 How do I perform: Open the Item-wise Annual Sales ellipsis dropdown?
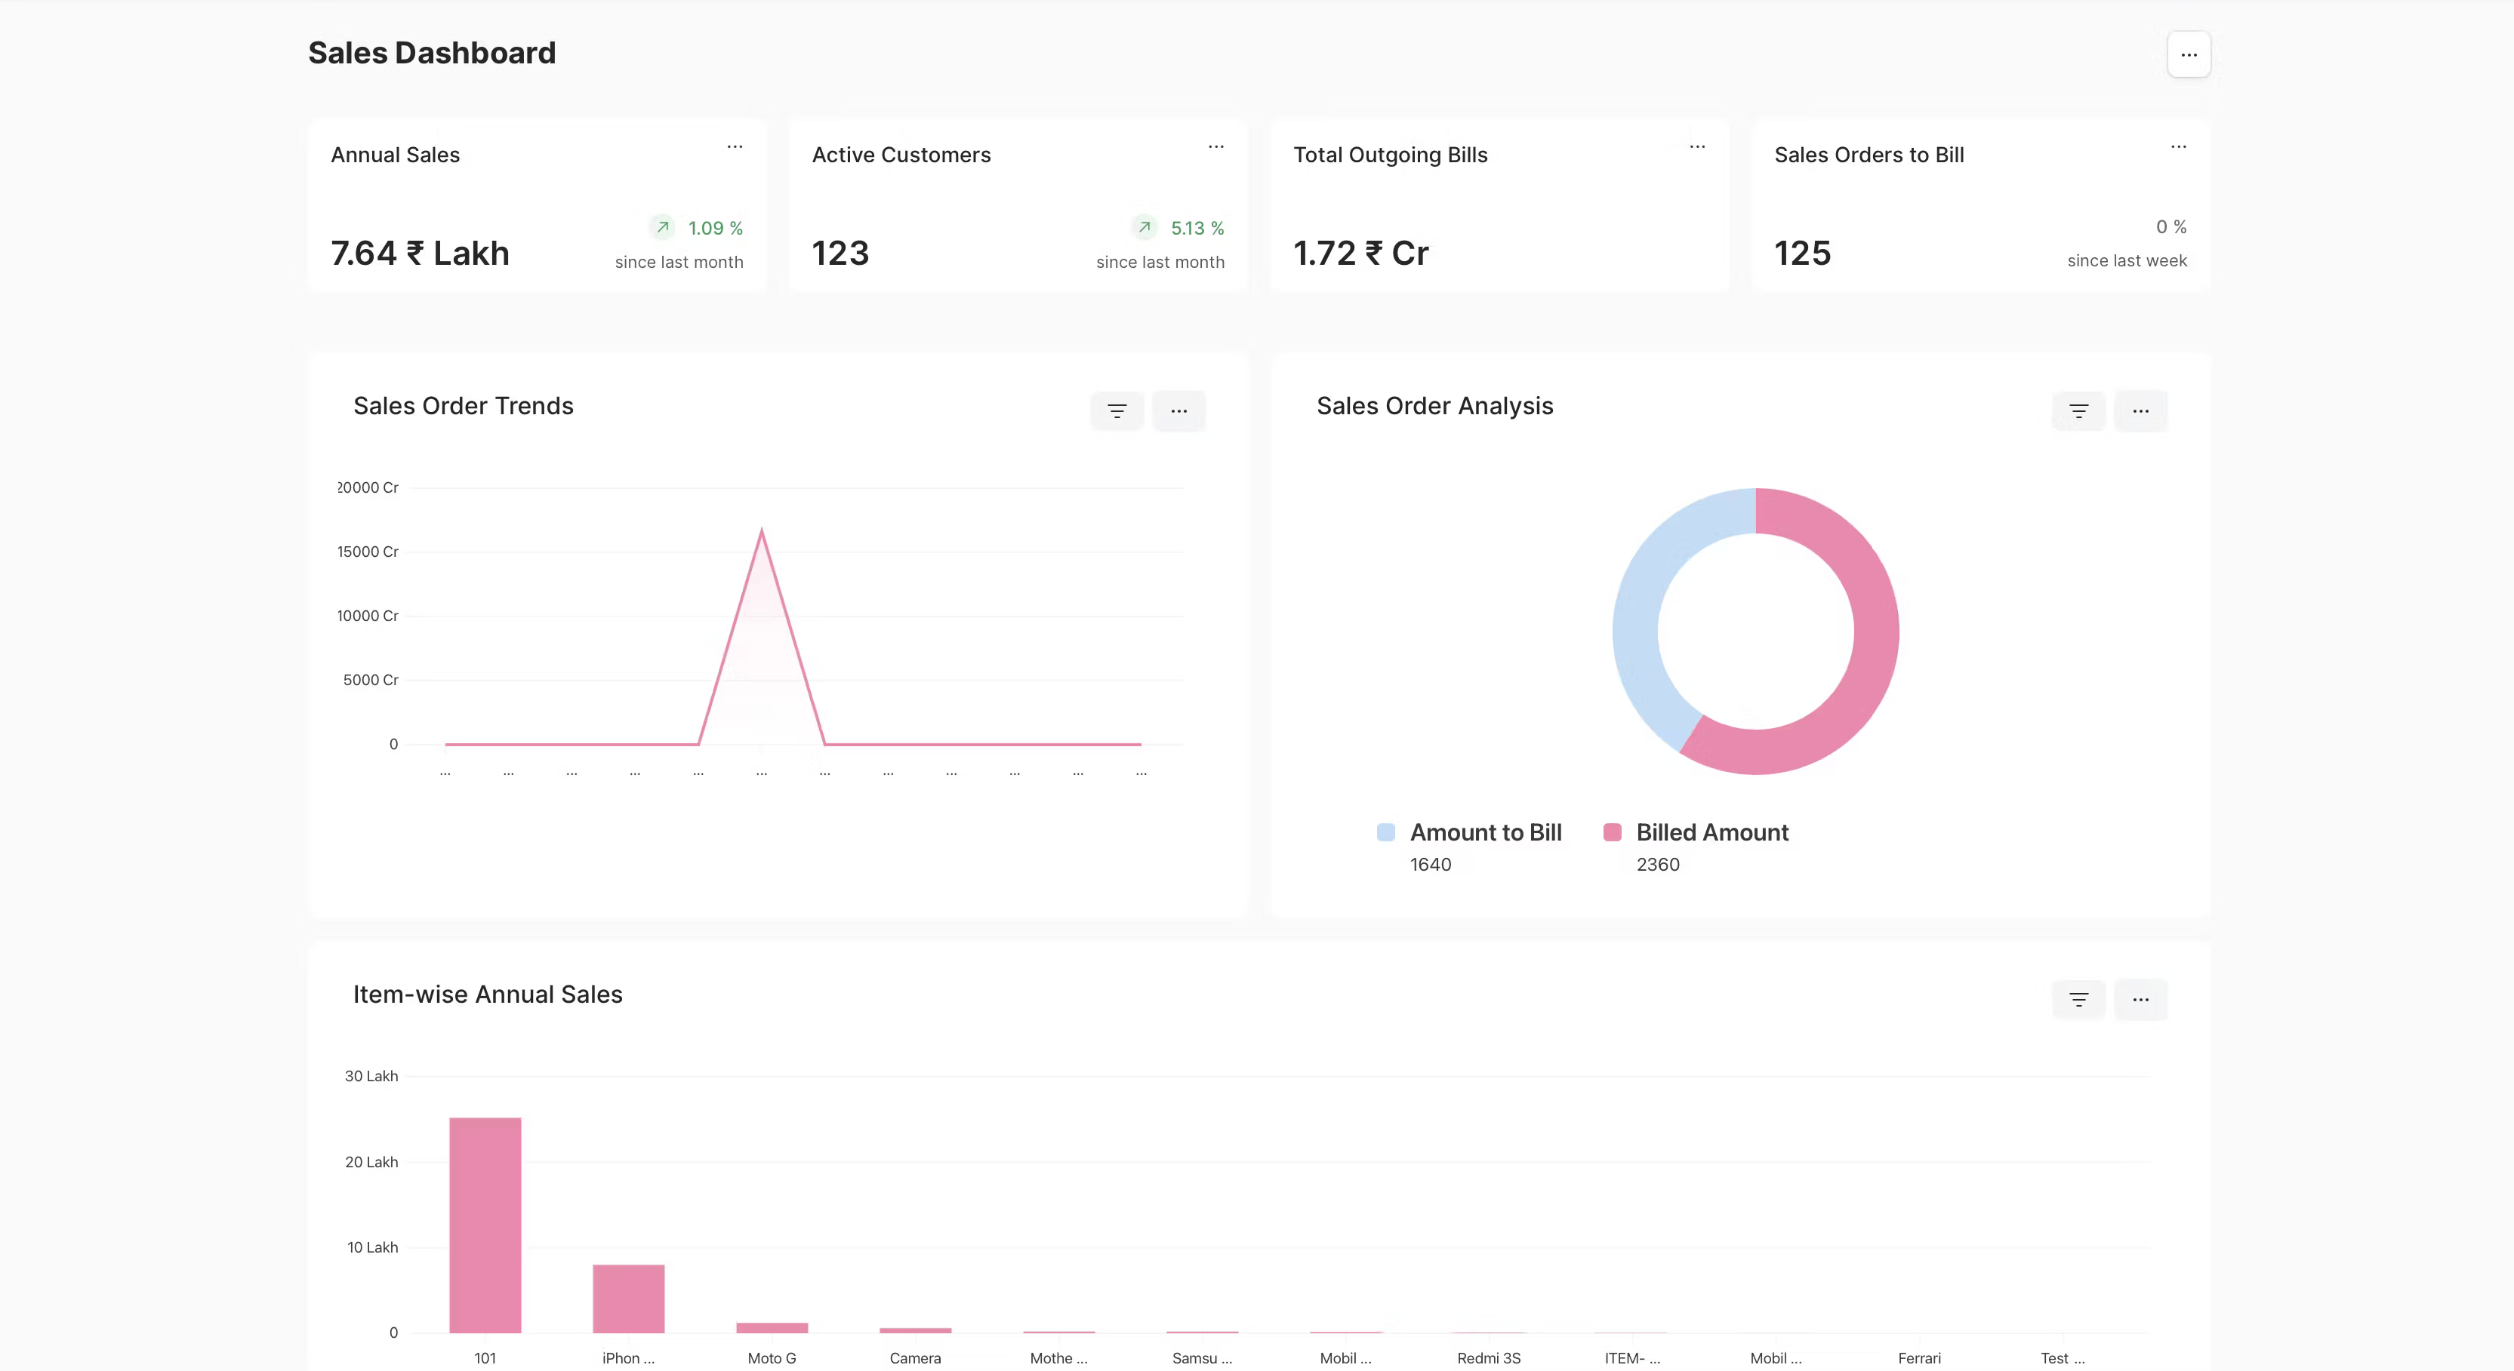(2141, 998)
